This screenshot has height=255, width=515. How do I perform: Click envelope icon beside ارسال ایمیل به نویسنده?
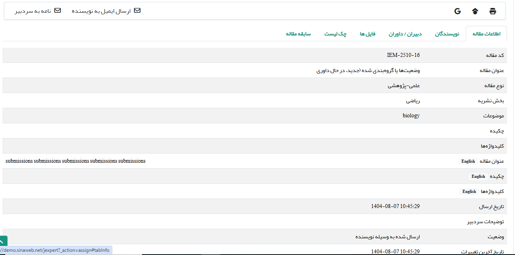[137, 11]
